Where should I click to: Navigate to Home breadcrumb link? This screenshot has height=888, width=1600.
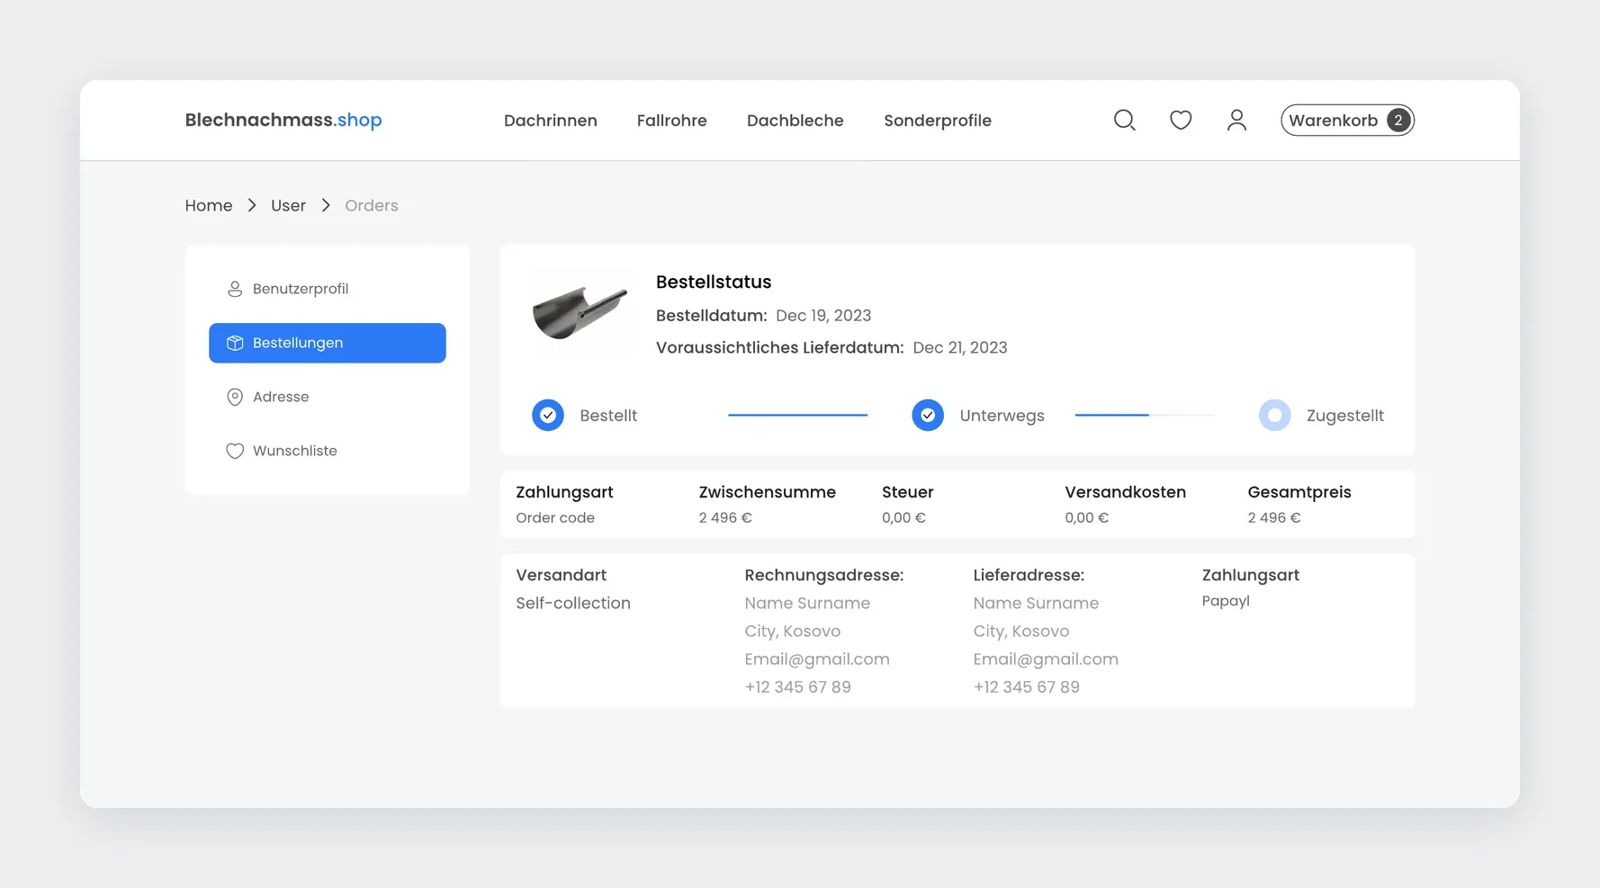209,206
